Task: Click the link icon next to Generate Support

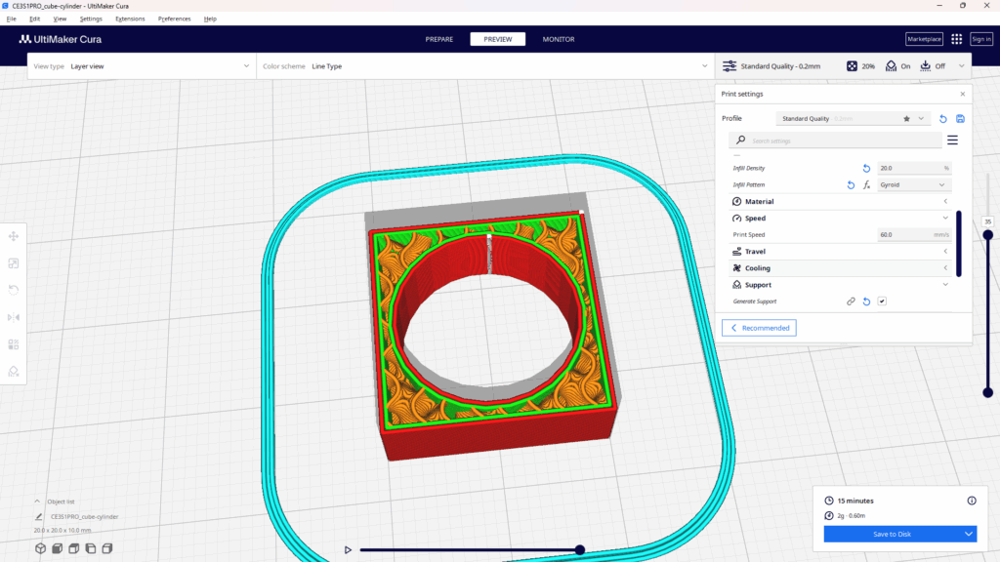Action: 850,301
